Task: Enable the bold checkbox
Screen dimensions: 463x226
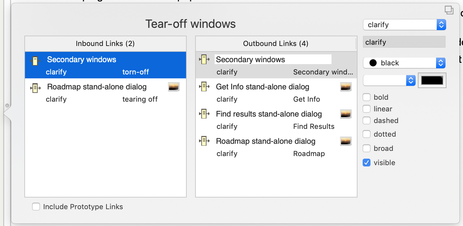Action: [x=367, y=97]
